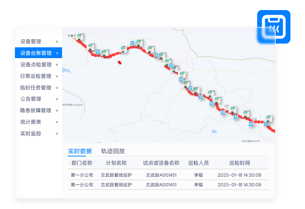Click the 巡检时间 column header

239,163
